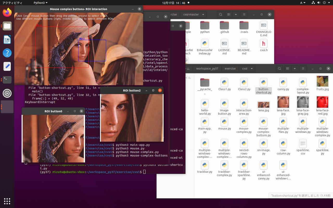The height and width of the screenshot is (208, 333).
Task: Select the lena-face-red.jpg thumbnail
Action: point(323,102)
